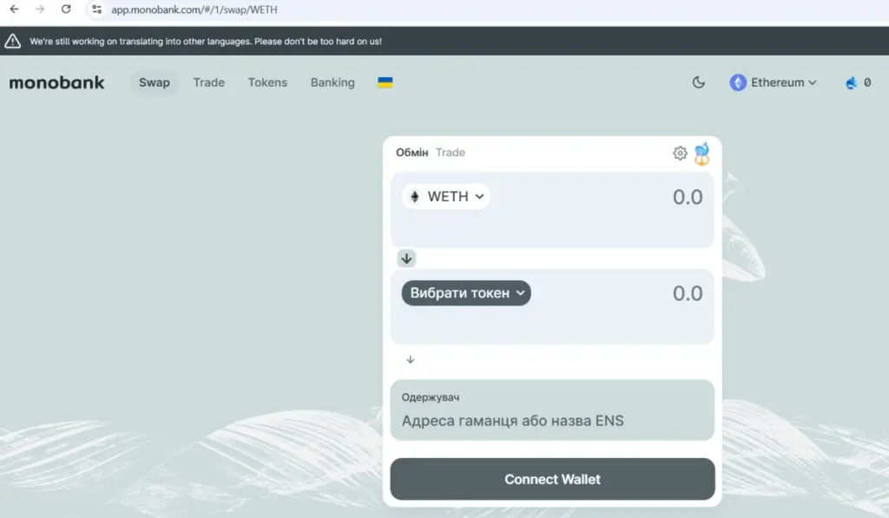Open the Вибрати токен dropdown
Viewport: 889px width, 518px height.
click(466, 293)
